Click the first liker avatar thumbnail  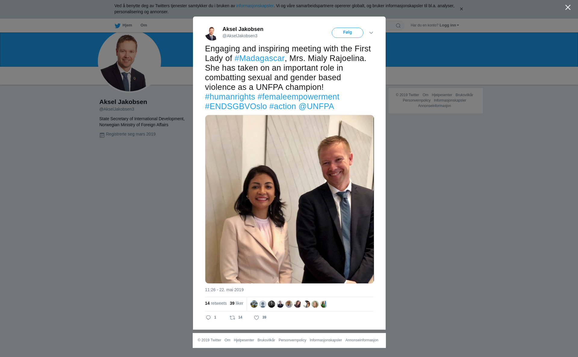pos(254,304)
